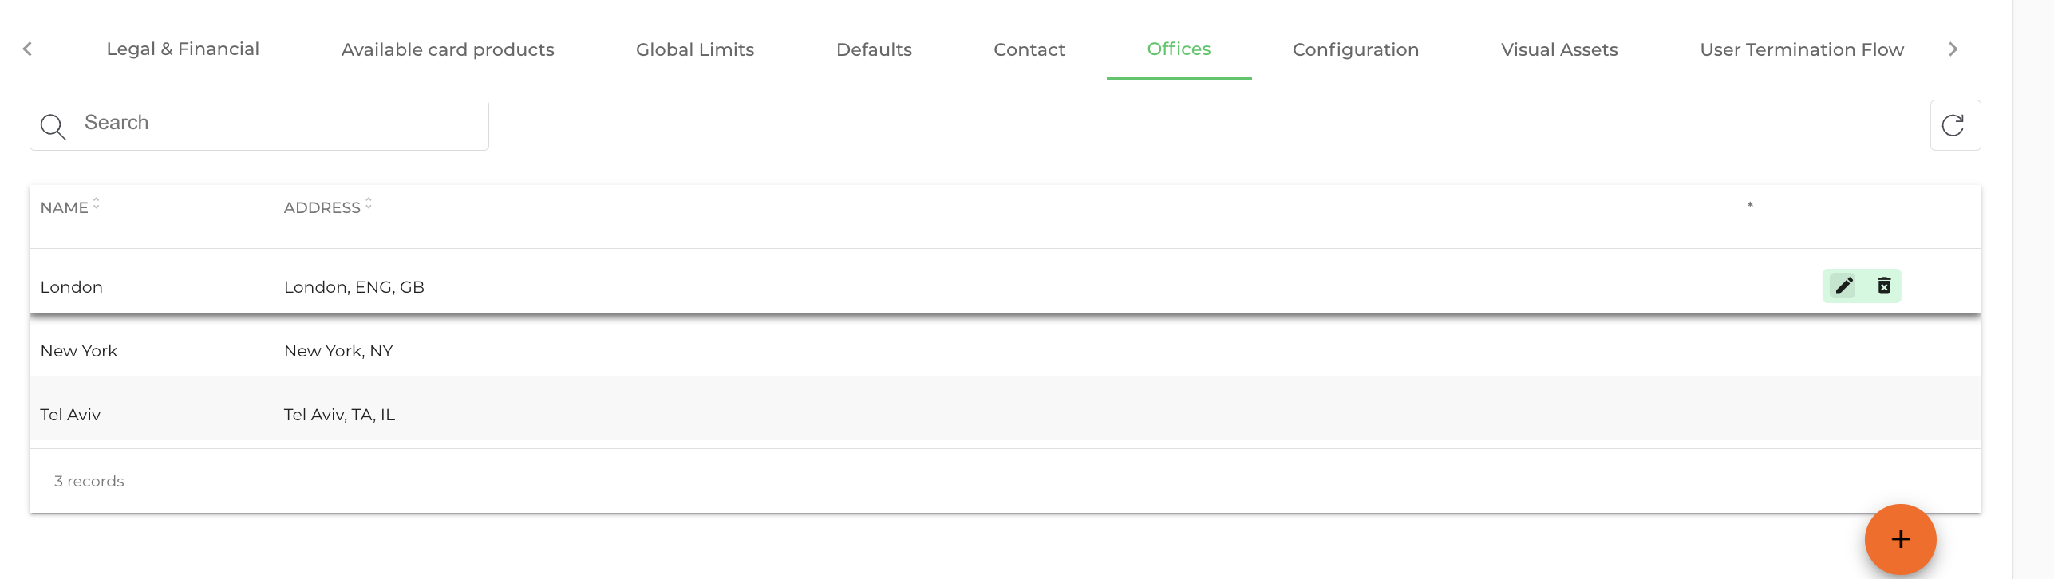
Task: Edit the London office with pencil icon
Action: point(1843,286)
